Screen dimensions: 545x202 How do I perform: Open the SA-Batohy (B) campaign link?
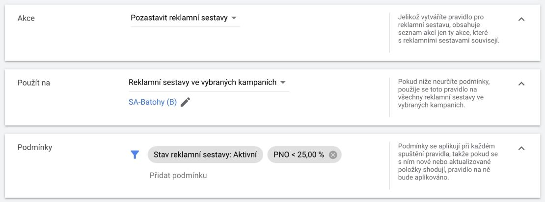(153, 102)
